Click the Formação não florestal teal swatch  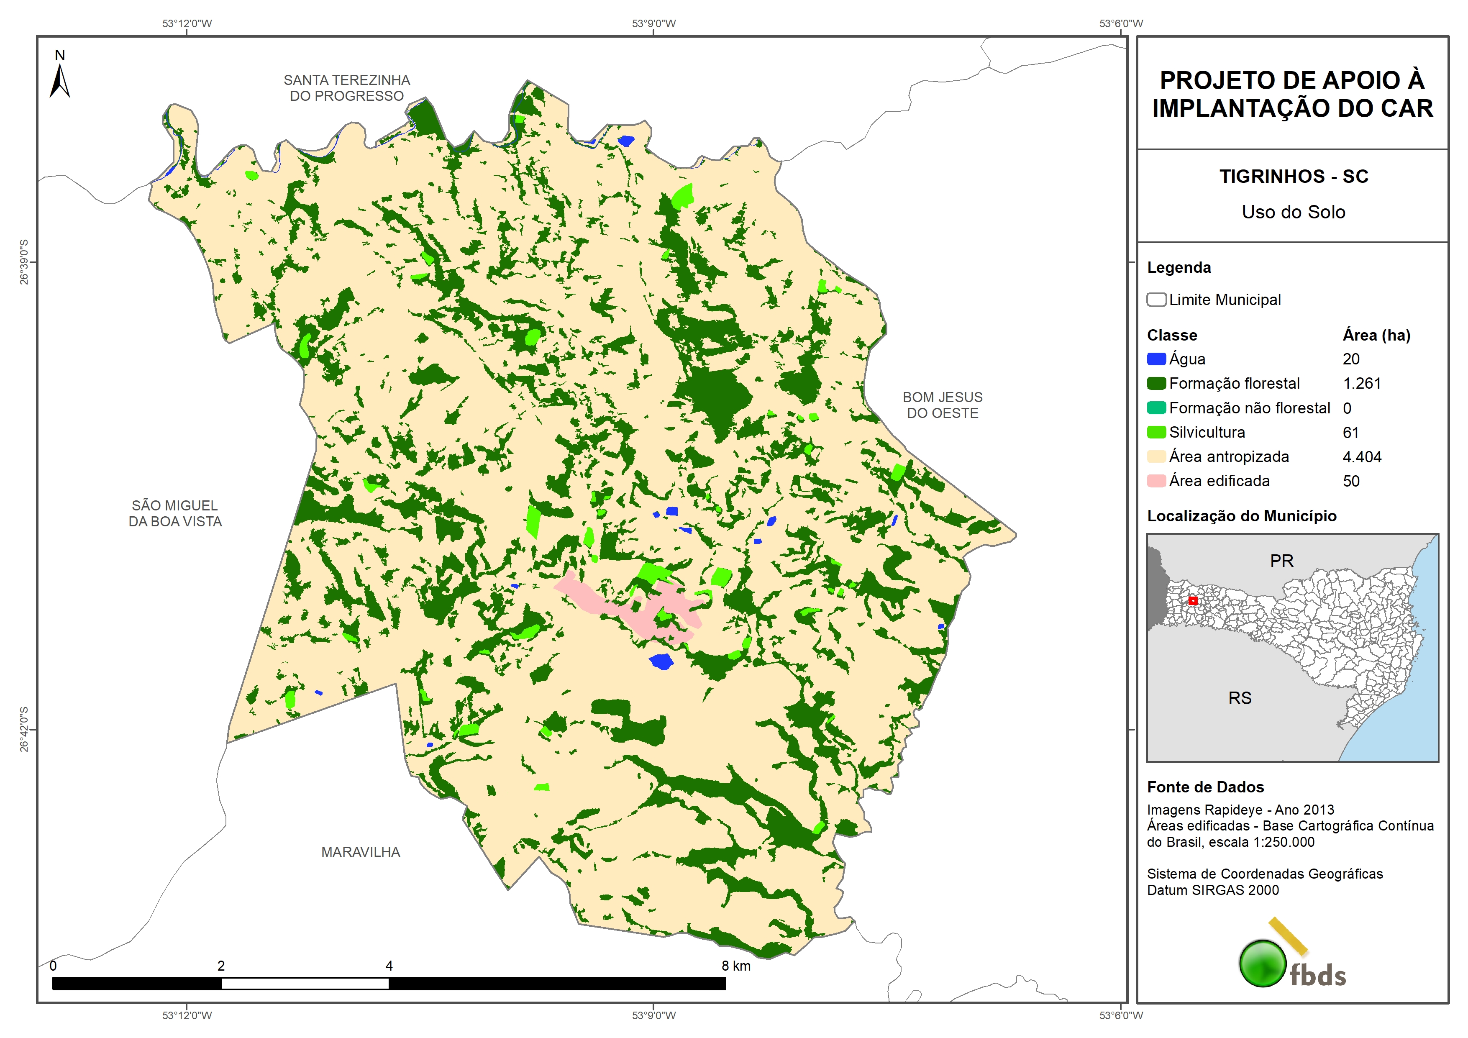click(1156, 408)
